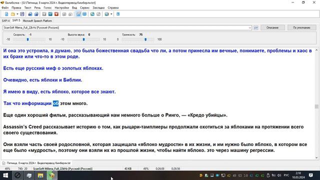The image size is (320, 180).
Task: Click the word 'Assassin's' in the text
Action: [15, 127]
